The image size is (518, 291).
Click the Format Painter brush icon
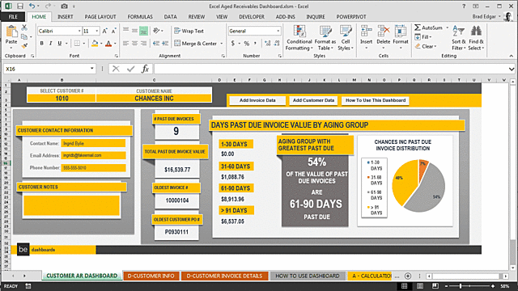(24, 45)
